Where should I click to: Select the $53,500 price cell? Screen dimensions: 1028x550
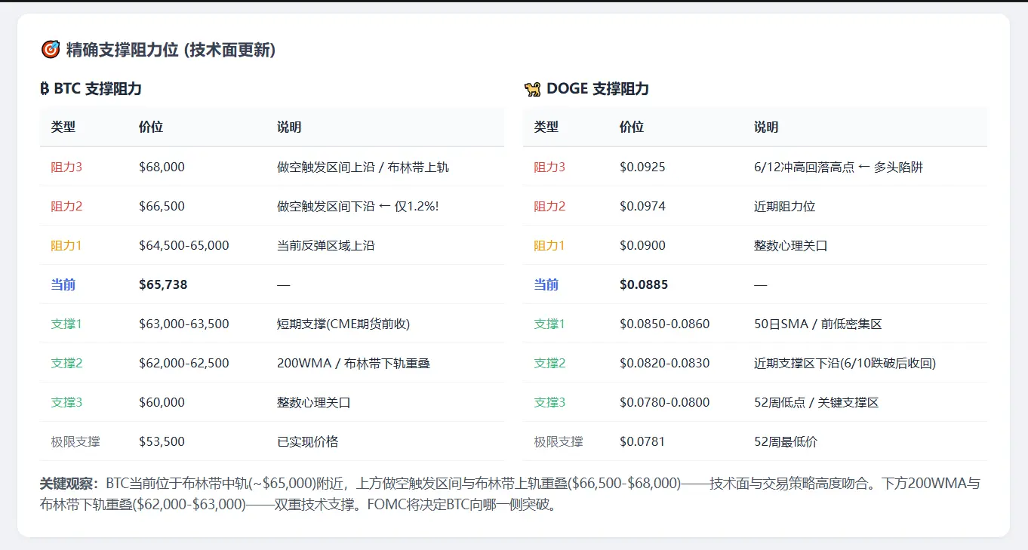pyautogui.click(x=162, y=441)
